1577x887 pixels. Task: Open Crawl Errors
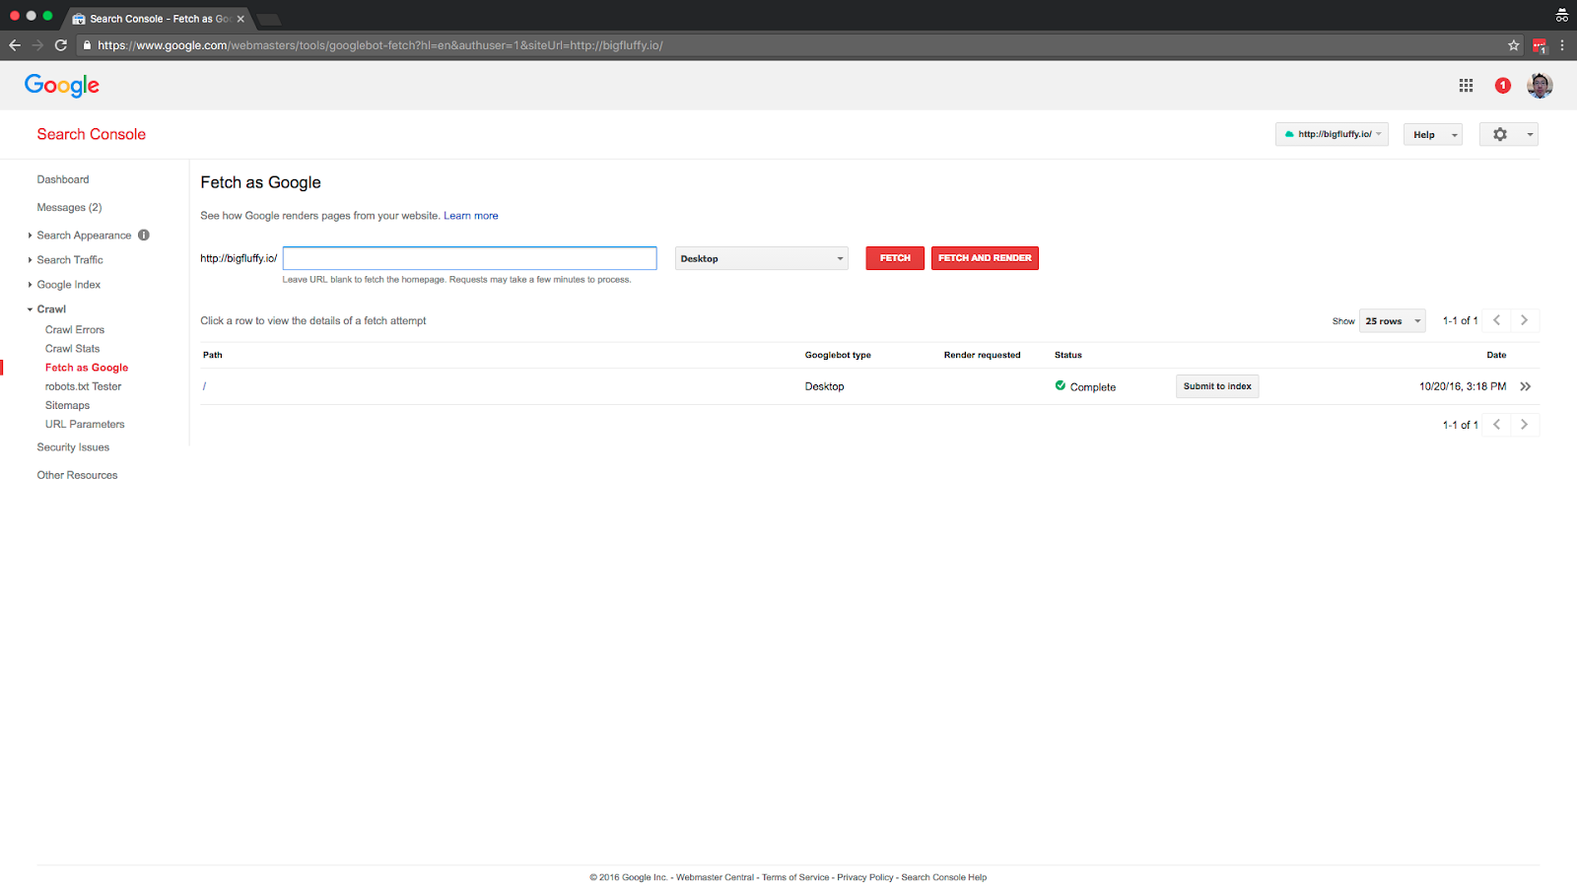click(75, 330)
